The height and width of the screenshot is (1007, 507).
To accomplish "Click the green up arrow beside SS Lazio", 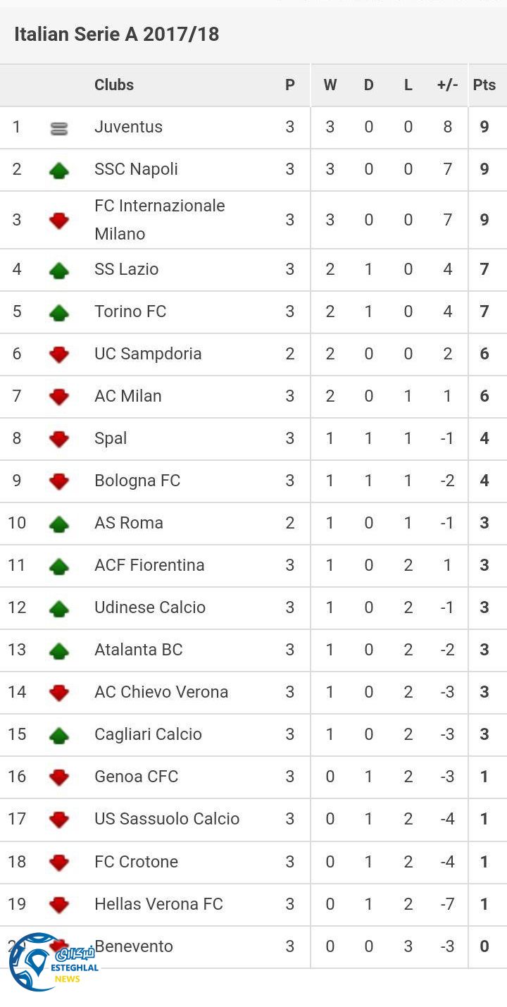I will pos(59,270).
